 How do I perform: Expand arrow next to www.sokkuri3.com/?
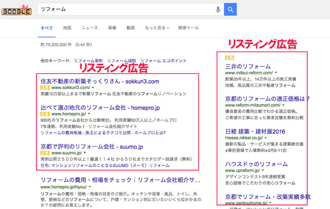point(93,88)
